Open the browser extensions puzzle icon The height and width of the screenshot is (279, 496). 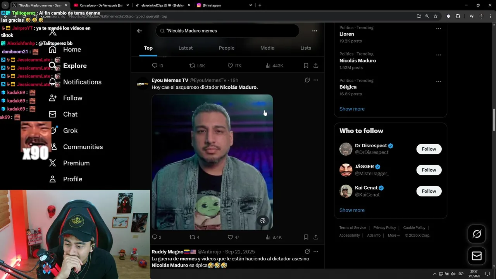(458, 16)
